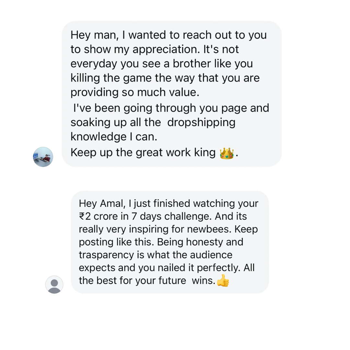Viewport: 350px width, 350px height.
Task: Tap the thumbs up emoji in second message
Action: (223, 281)
